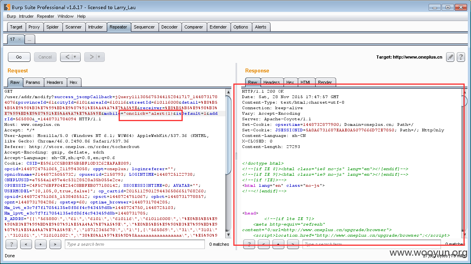Switch response to Hex view
The width and height of the screenshot is (471, 264).
click(290, 82)
